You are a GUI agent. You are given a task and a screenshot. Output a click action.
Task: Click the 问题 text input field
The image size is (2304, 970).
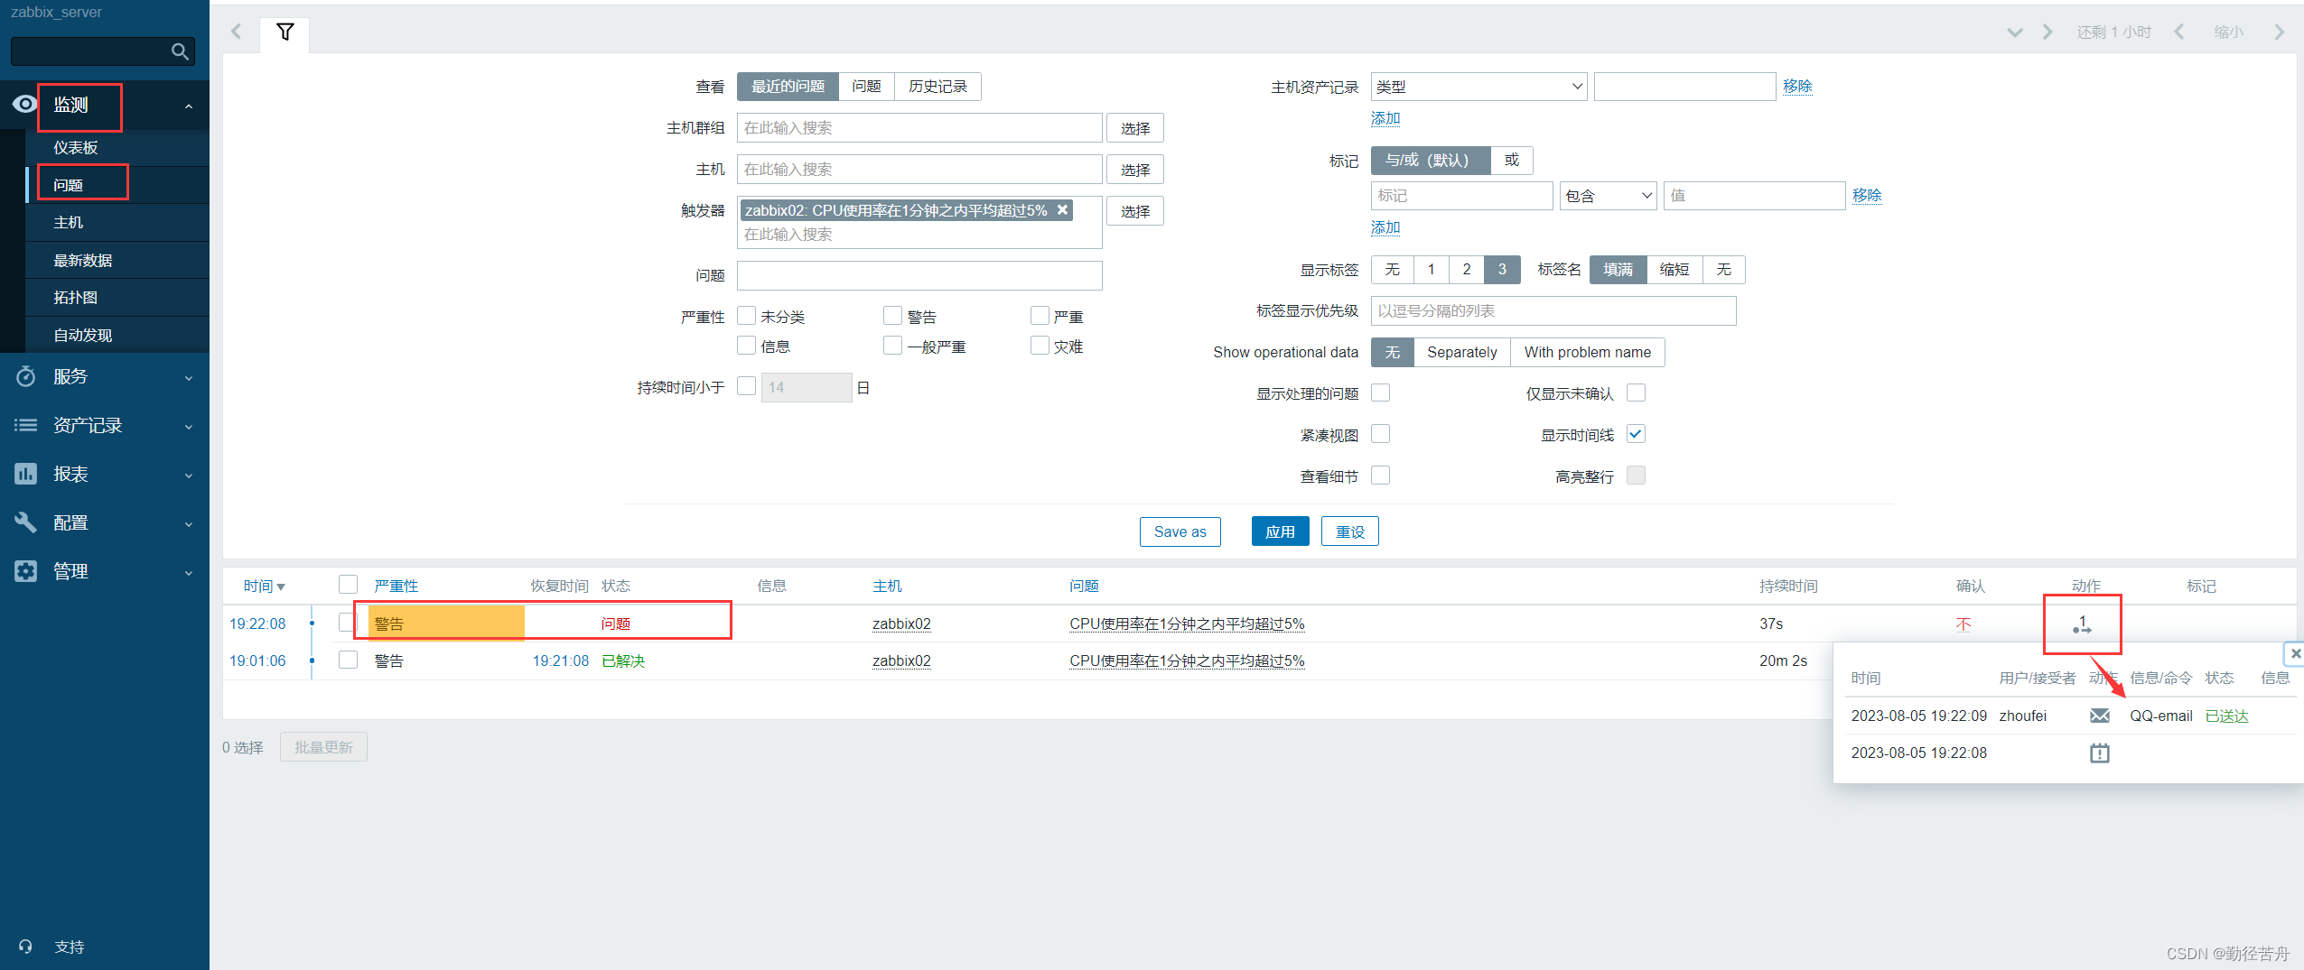coord(919,275)
